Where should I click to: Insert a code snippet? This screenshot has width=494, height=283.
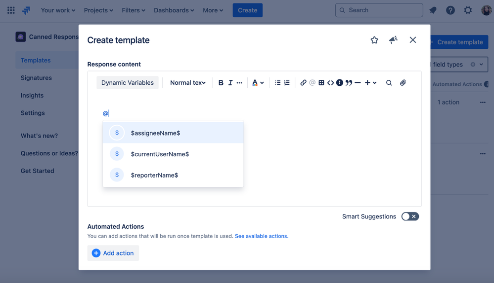[x=330, y=83]
